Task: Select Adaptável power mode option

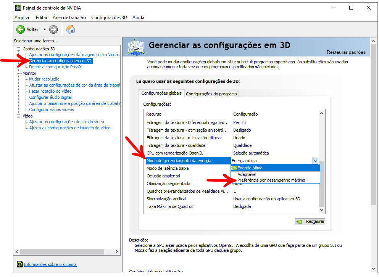Action: click(275, 174)
